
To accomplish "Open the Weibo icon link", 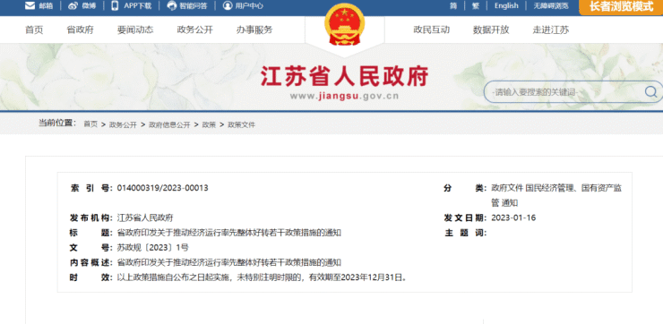I will click(x=73, y=6).
